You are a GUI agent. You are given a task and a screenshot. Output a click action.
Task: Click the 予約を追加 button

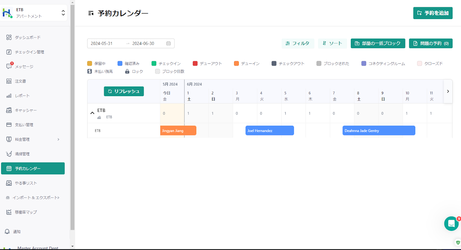pyautogui.click(x=433, y=13)
